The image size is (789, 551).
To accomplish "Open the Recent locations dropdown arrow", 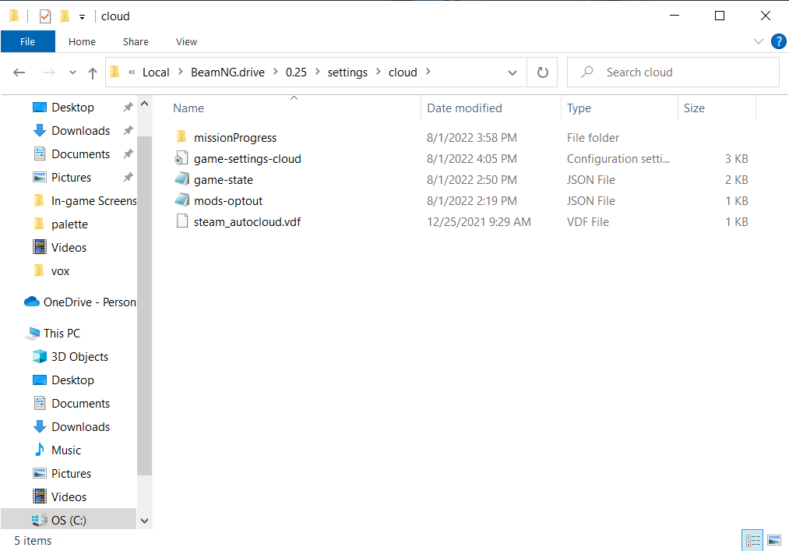I will coord(72,72).
